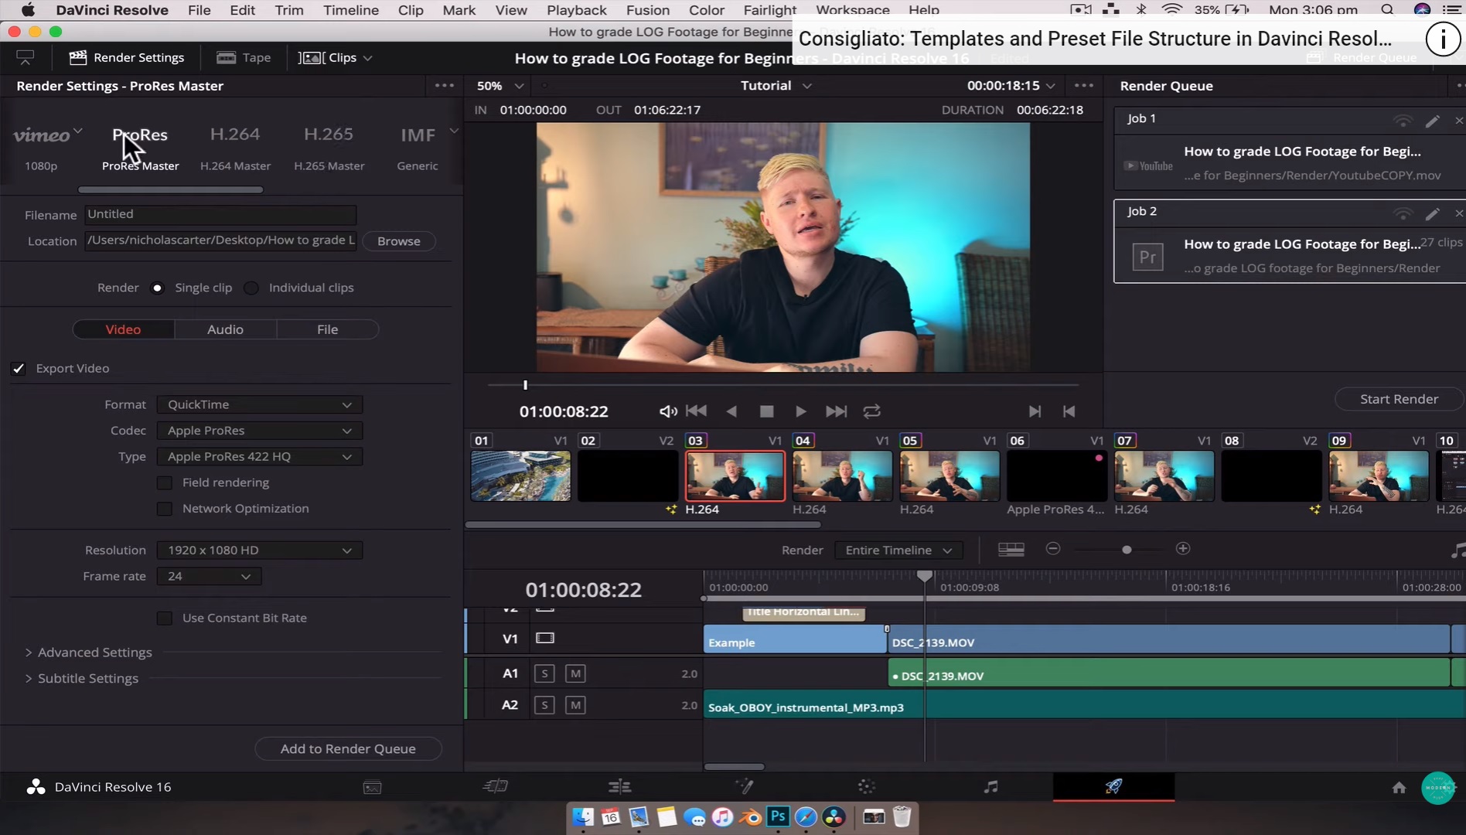Play in reverse in the viewer
The height and width of the screenshot is (835, 1466).
[x=731, y=411]
